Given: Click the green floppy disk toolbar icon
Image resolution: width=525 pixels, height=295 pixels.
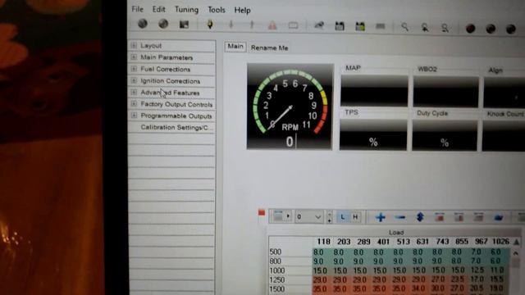Looking at the screenshot, I should (360, 26).
